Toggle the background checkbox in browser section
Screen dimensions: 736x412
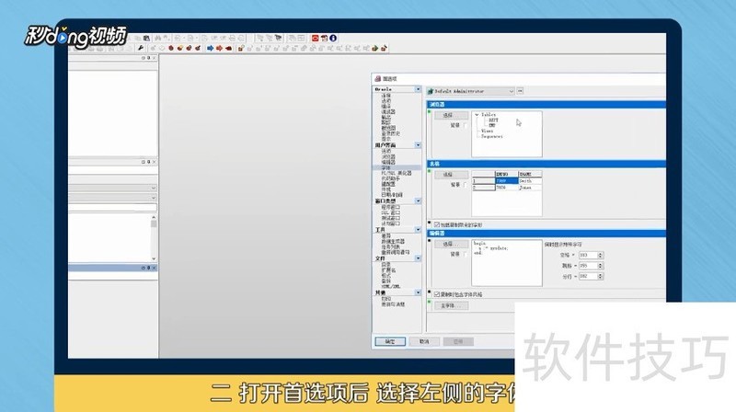tap(466, 126)
